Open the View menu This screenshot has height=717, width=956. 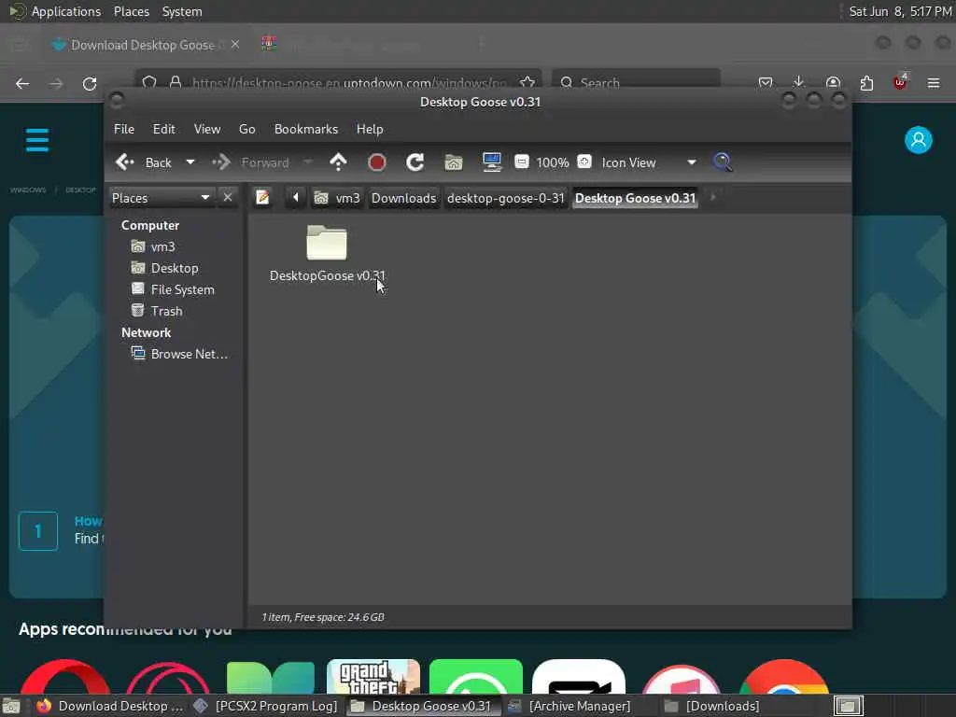(206, 129)
